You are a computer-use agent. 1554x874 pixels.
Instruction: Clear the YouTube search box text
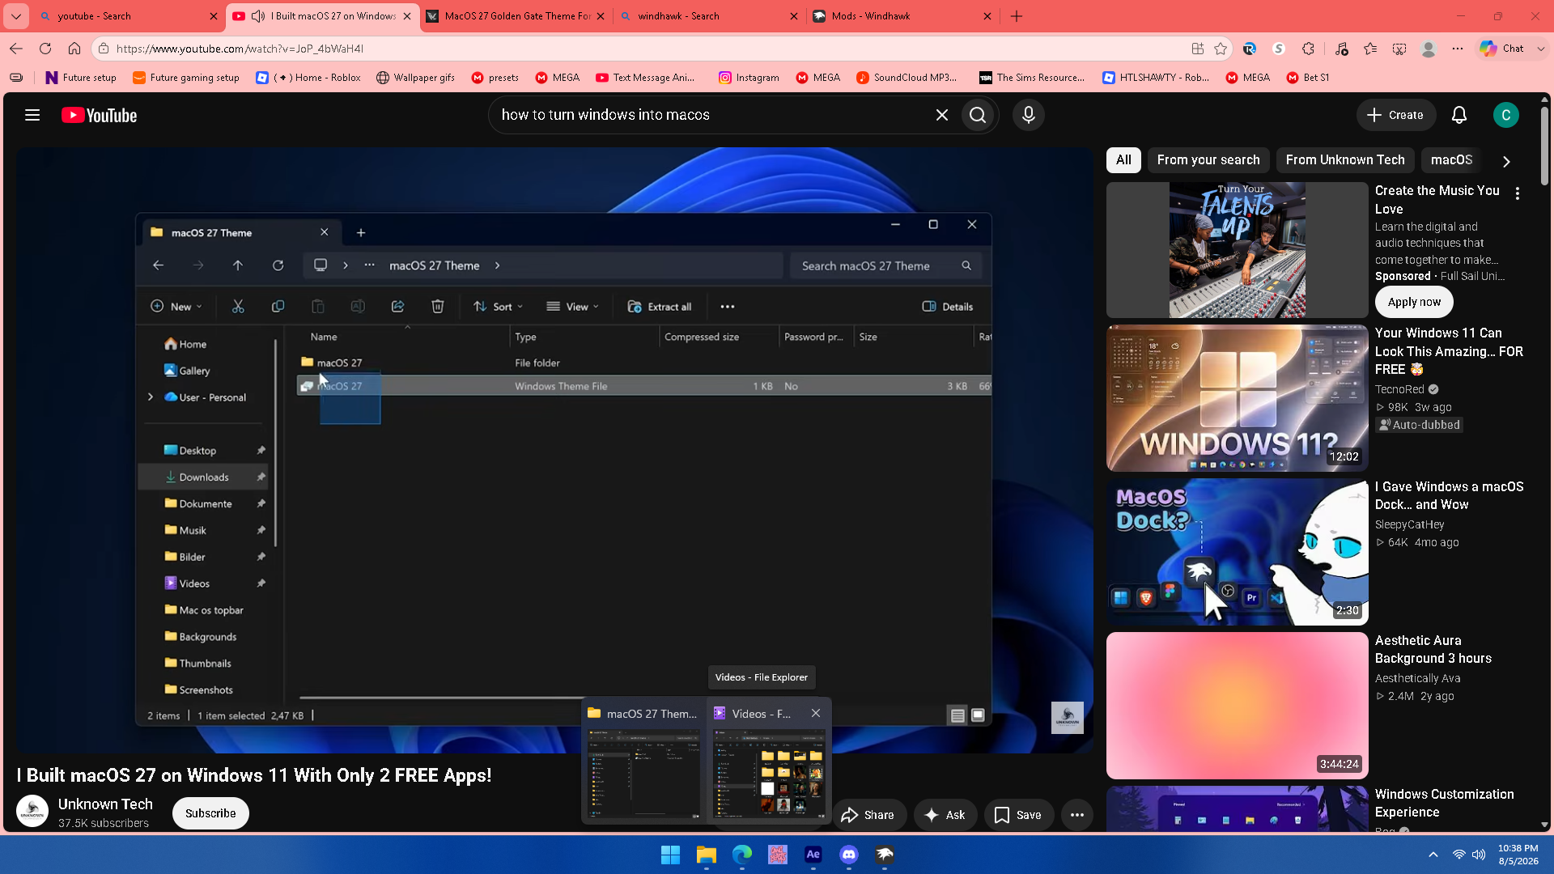coord(942,115)
